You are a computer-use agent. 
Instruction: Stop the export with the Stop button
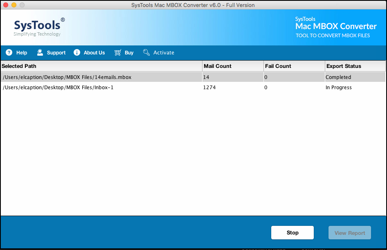292,232
